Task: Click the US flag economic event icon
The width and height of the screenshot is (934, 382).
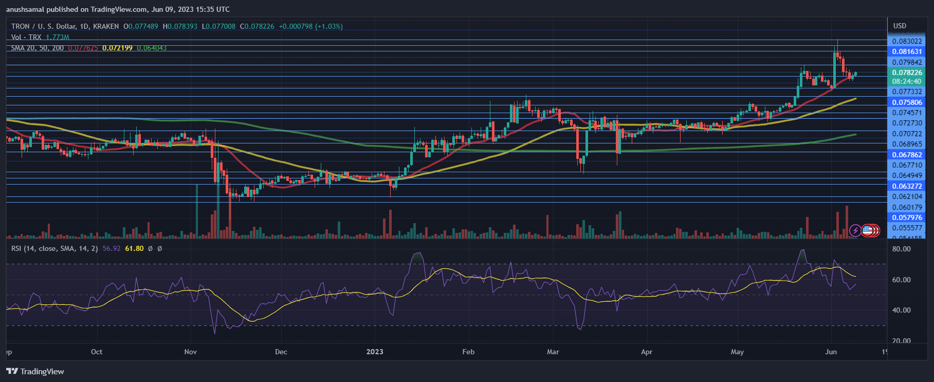Action: [x=868, y=230]
